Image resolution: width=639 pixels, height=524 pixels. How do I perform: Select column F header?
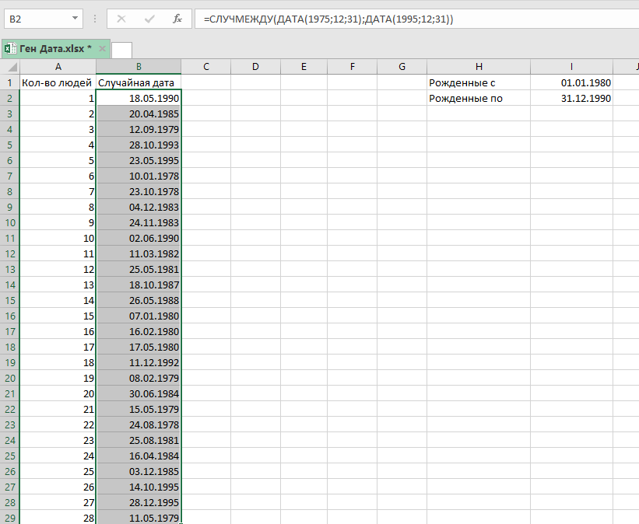point(352,67)
